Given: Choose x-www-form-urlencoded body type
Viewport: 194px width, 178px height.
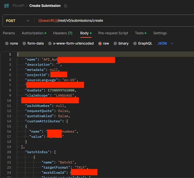Looking at the screenshot, I should [x=50, y=43].
